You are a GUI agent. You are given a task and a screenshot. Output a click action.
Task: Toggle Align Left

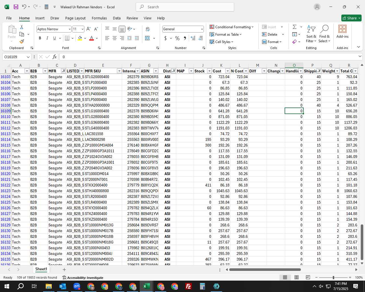click(x=107, y=38)
